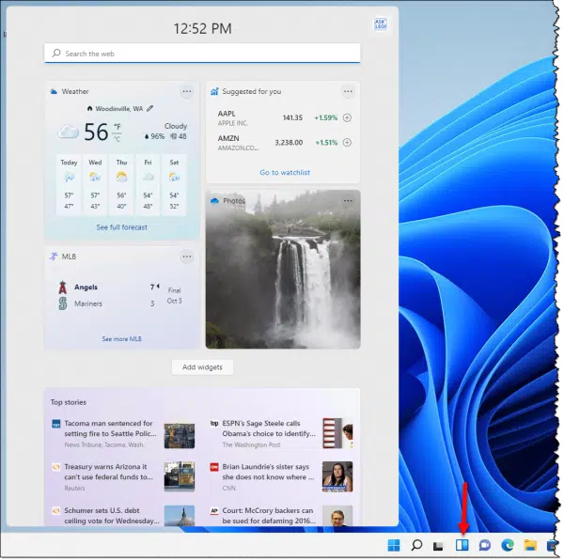
Task: Edit Woodinville location with pencil icon
Action: [x=150, y=109]
